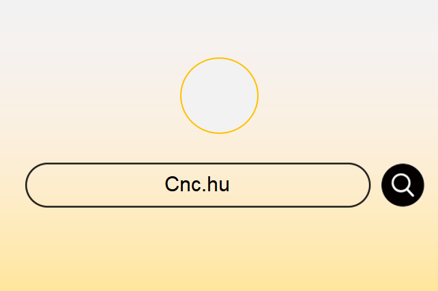The width and height of the screenshot is (438, 291).
Task: Click the center of the orange-ringed circle
Action: [x=219, y=96]
